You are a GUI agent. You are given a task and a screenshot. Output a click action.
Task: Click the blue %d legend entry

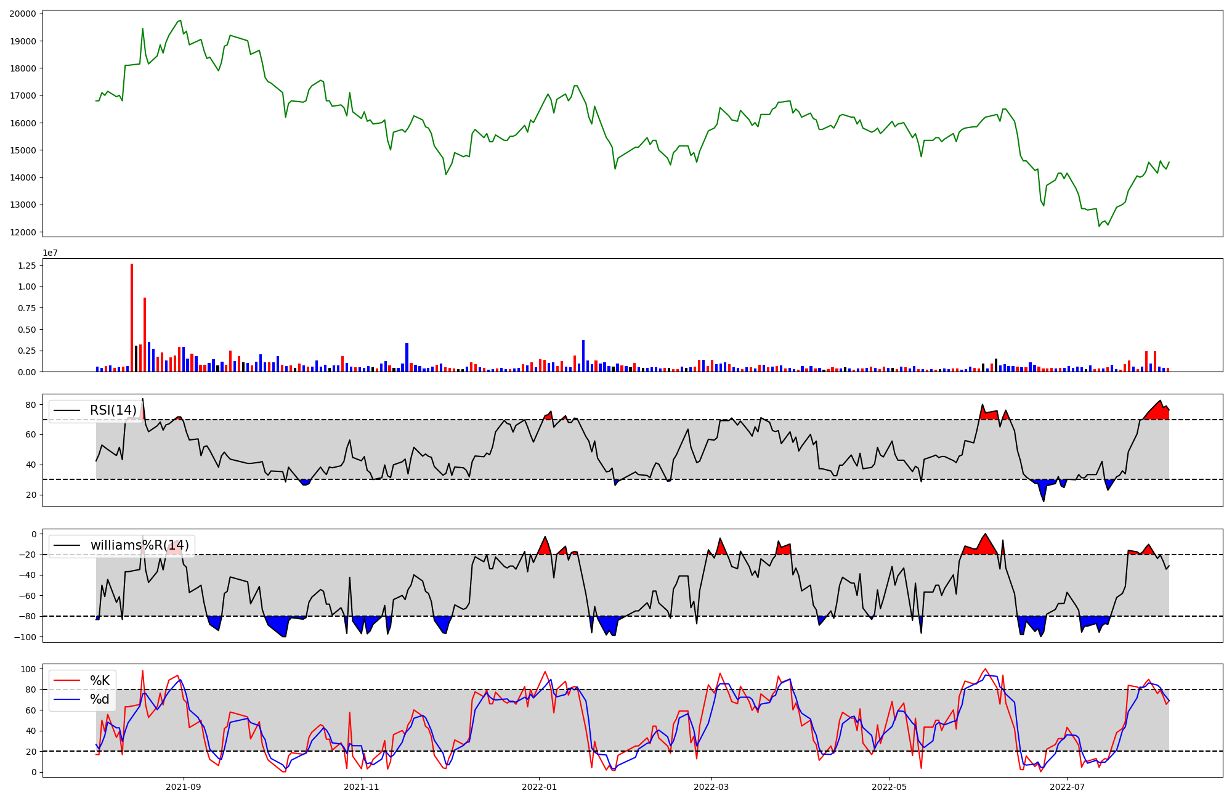(99, 699)
